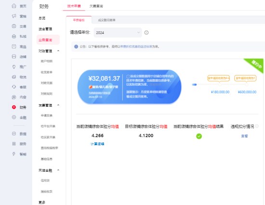Screen dimensions: 265x205
Task: Click the info icon next to year selector
Action: [x=146, y=33]
